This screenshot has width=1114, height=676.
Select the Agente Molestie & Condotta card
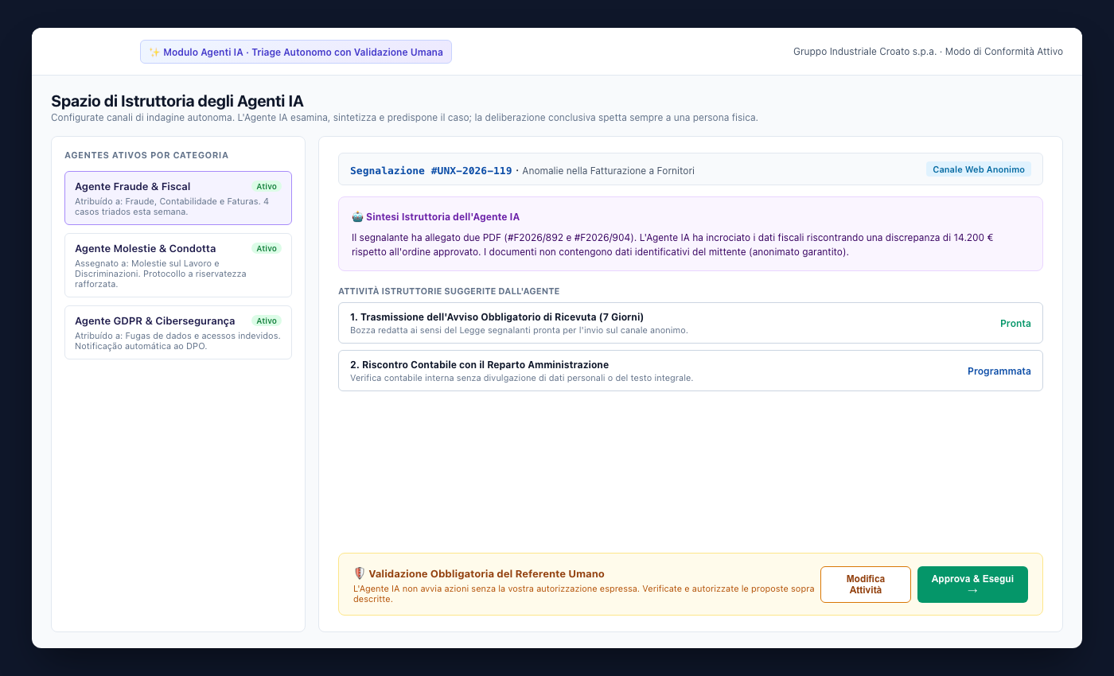(x=178, y=265)
